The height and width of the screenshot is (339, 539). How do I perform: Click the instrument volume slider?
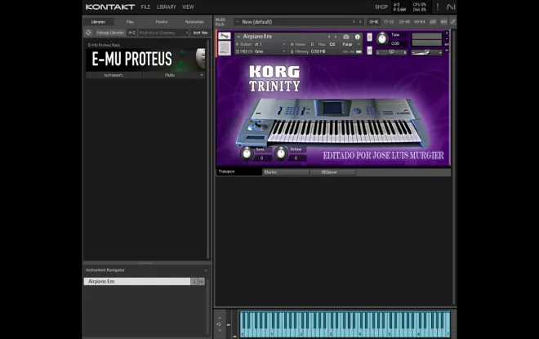(426, 52)
